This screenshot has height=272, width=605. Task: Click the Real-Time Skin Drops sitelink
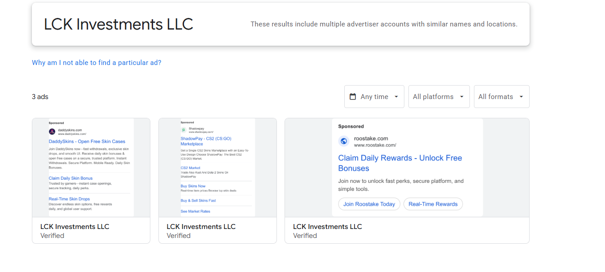[70, 199]
